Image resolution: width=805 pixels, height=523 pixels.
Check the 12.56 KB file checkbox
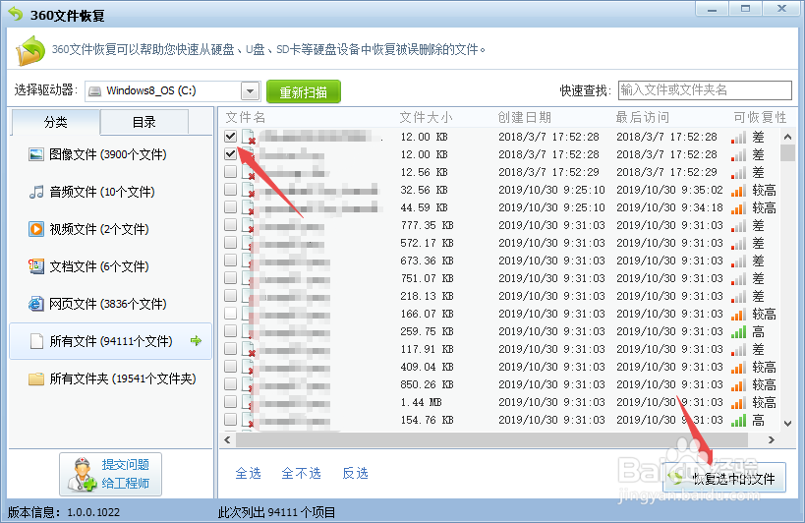231,171
